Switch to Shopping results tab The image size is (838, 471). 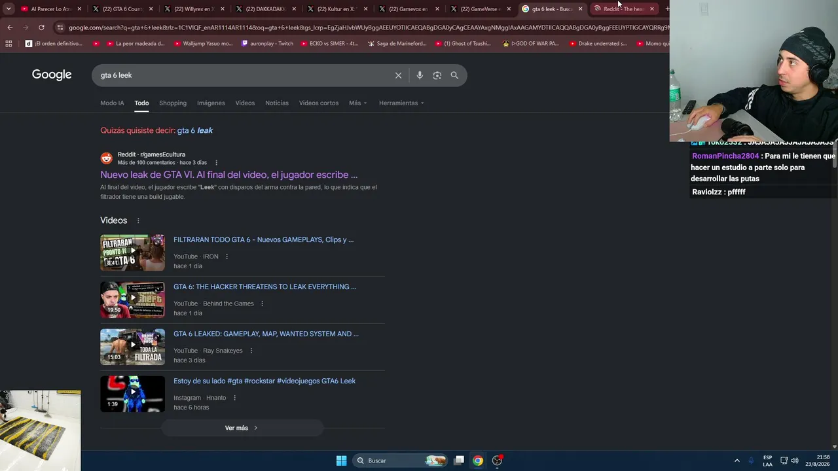tap(173, 103)
